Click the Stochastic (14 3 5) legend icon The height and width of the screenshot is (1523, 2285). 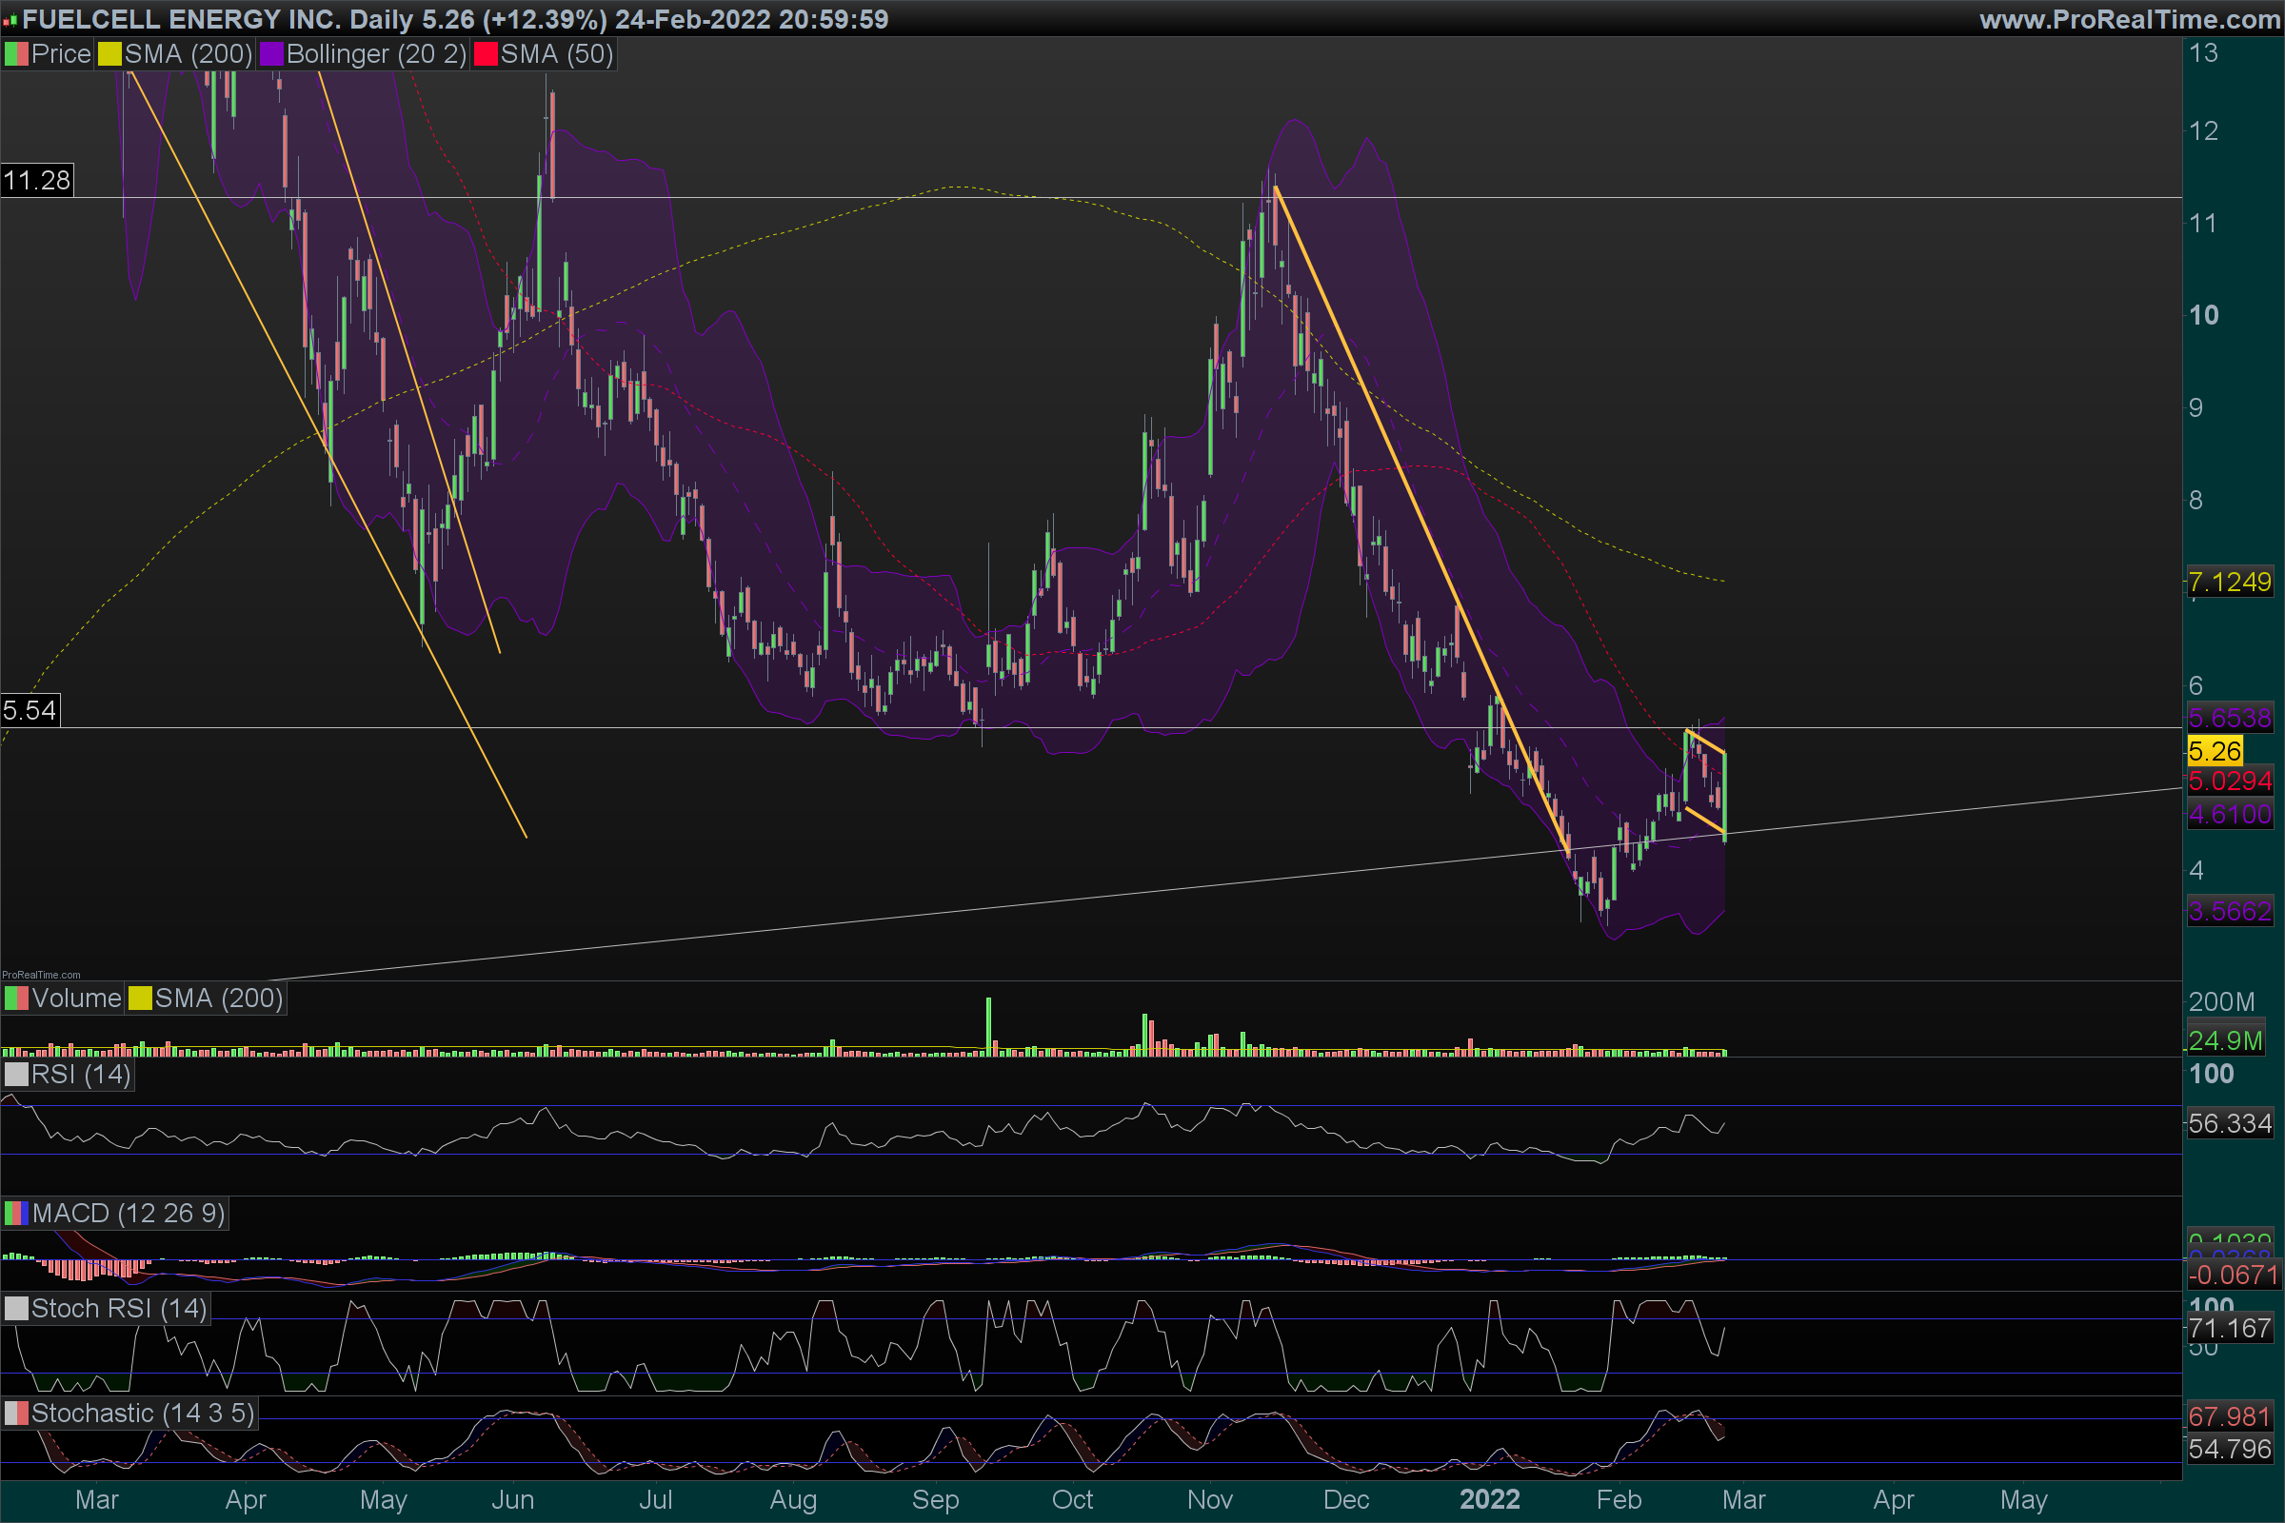pos(15,1414)
